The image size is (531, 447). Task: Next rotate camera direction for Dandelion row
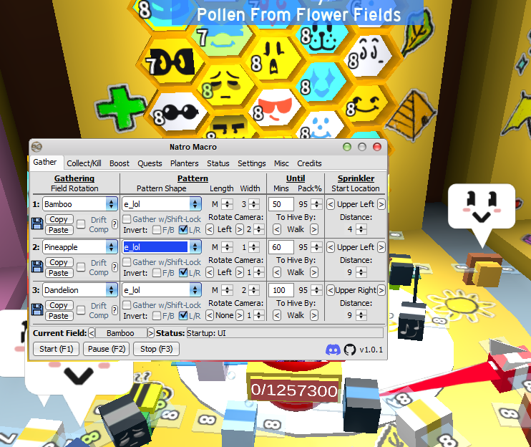coord(240,315)
